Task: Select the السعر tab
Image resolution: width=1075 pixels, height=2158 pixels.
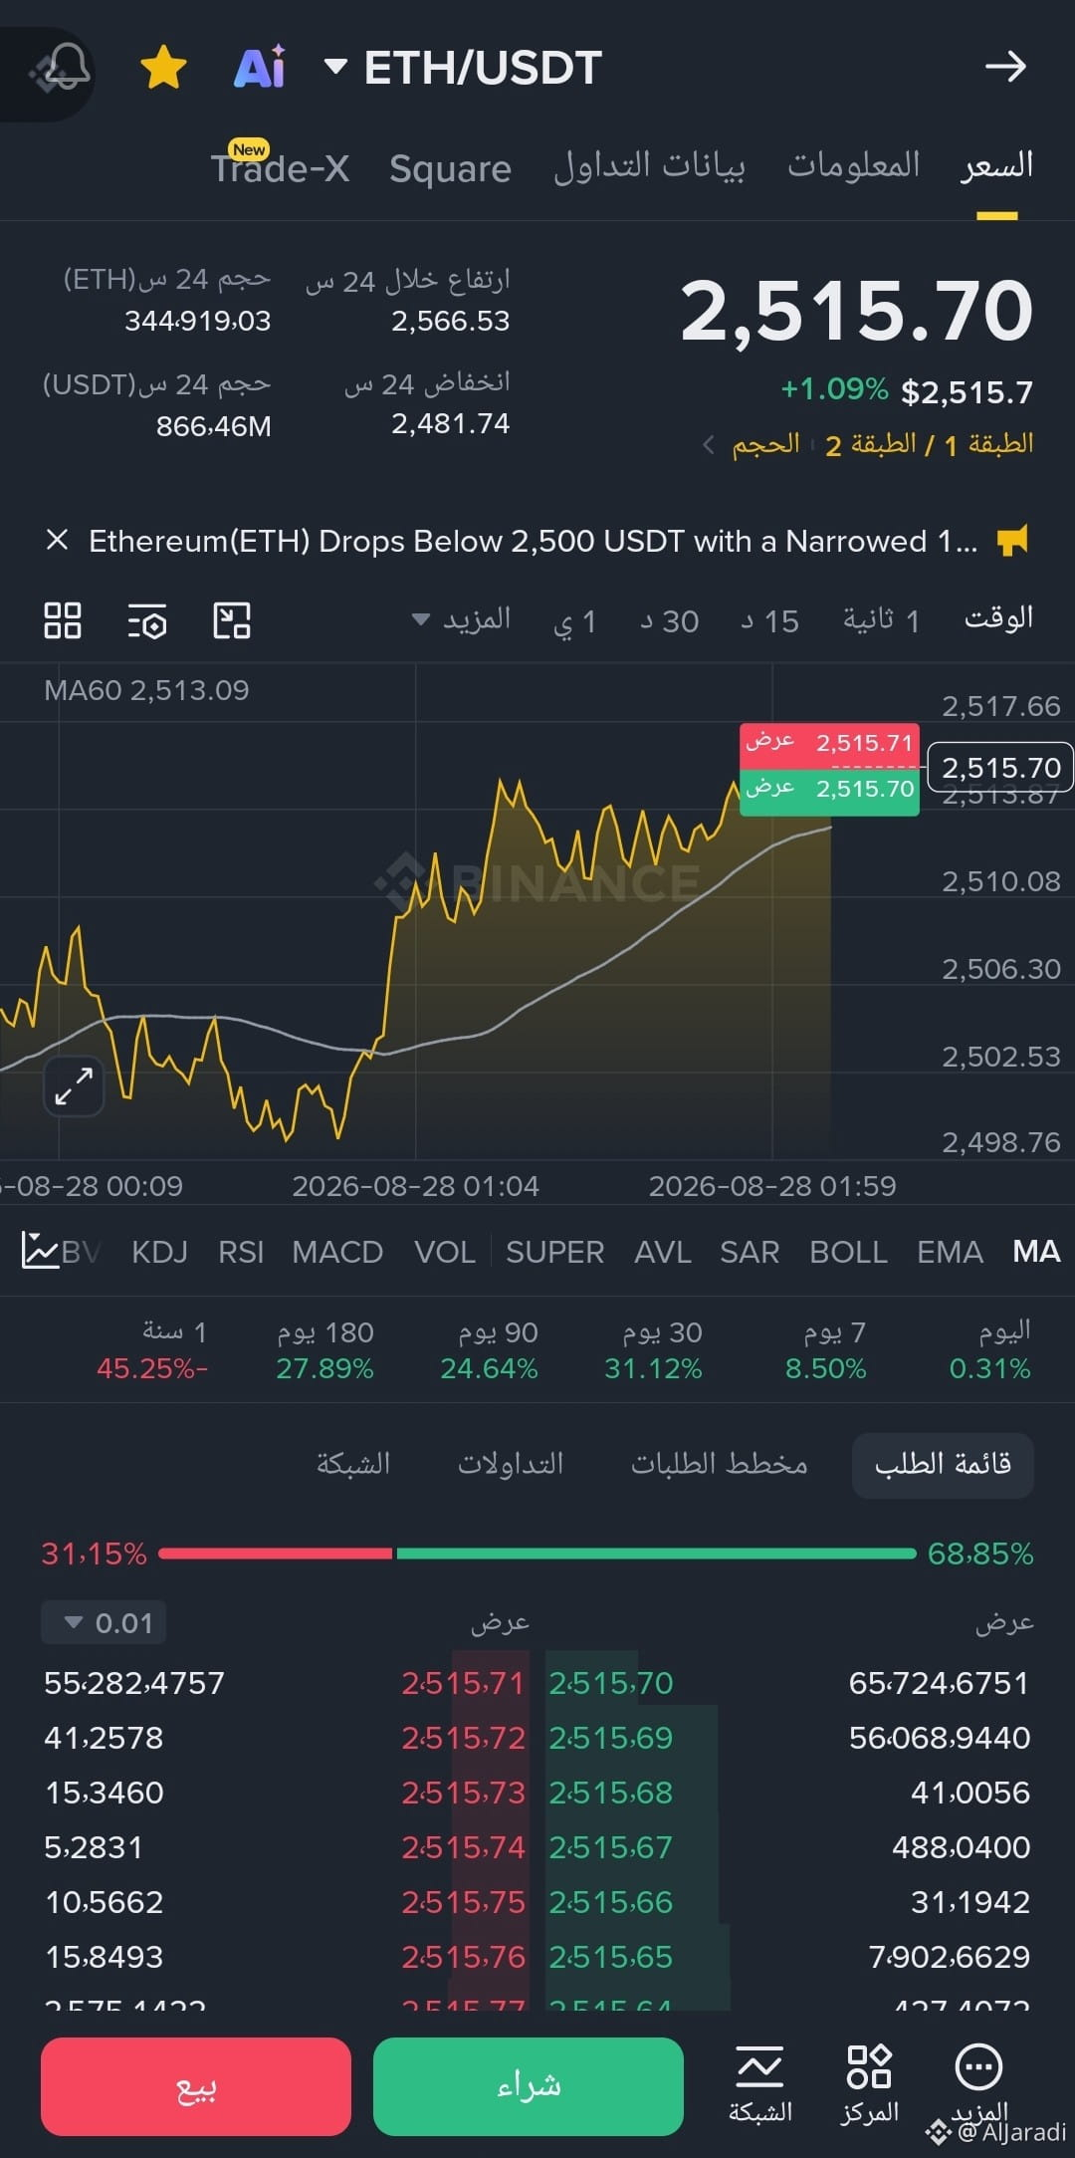Action: (996, 165)
